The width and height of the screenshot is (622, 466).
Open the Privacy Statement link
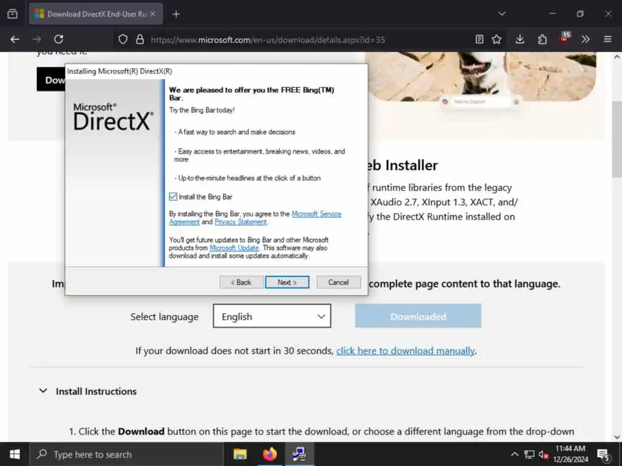point(241,222)
